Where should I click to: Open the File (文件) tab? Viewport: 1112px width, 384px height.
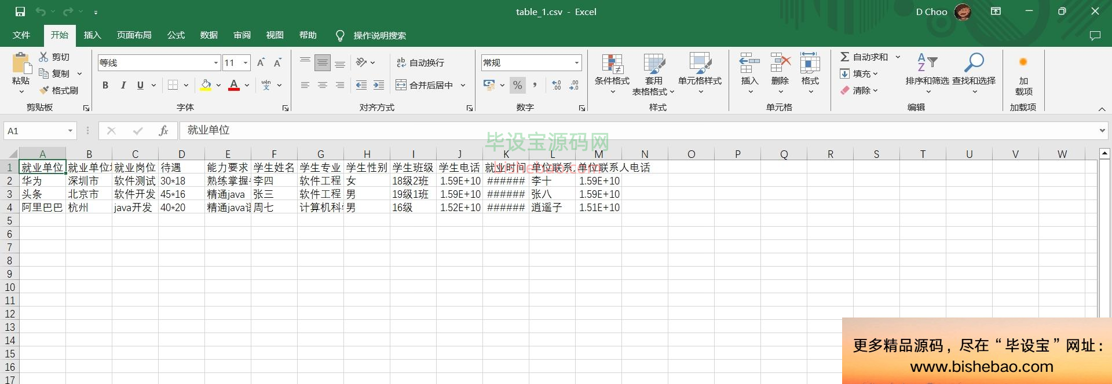point(21,35)
